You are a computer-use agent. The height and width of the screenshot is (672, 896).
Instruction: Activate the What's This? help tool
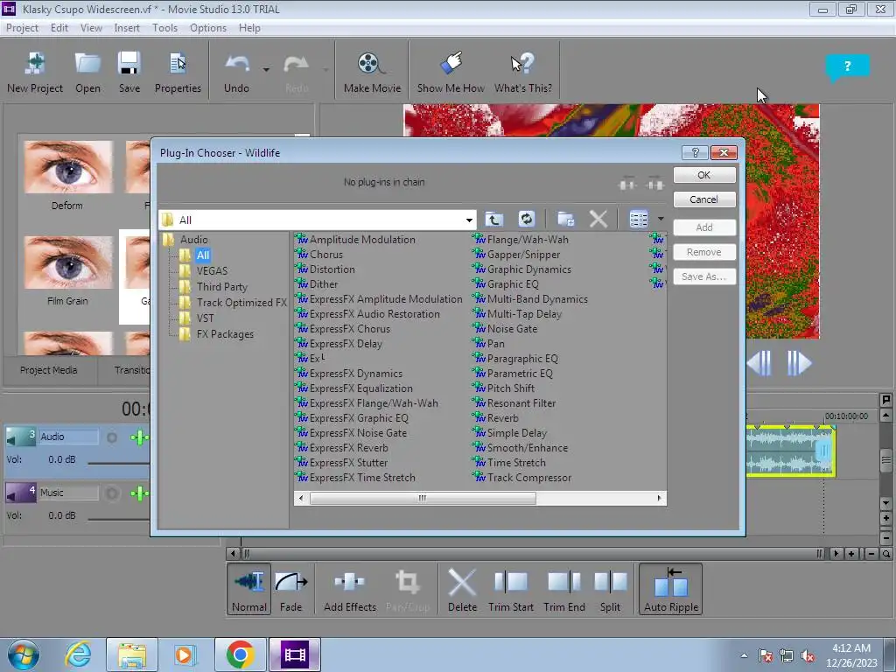[x=523, y=72]
